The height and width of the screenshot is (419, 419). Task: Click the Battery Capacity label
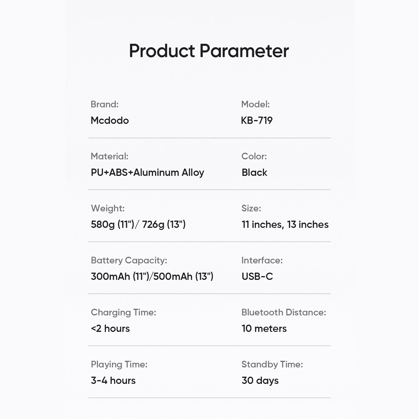coord(129,260)
